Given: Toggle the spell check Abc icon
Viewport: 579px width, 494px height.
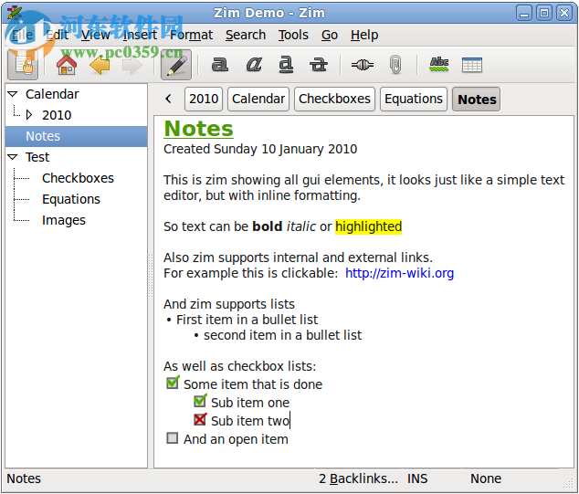Looking at the screenshot, I should coord(439,65).
